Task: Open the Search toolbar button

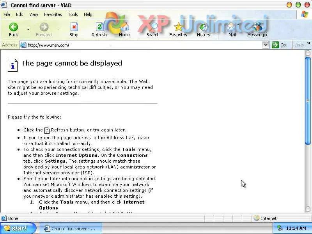Action: (x=153, y=30)
